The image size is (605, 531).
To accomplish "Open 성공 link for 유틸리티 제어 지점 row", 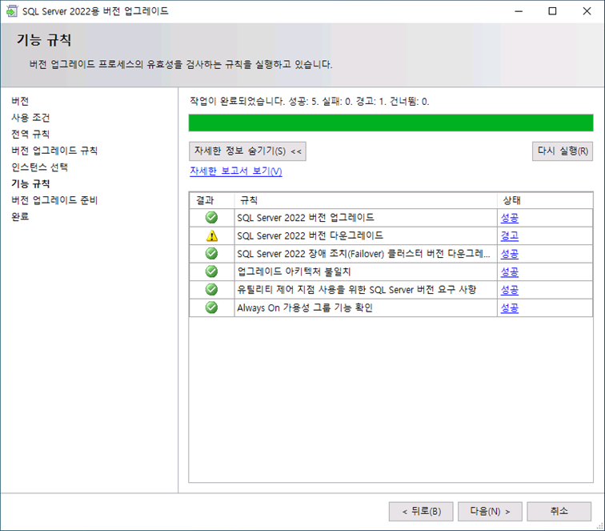I will pos(509,290).
